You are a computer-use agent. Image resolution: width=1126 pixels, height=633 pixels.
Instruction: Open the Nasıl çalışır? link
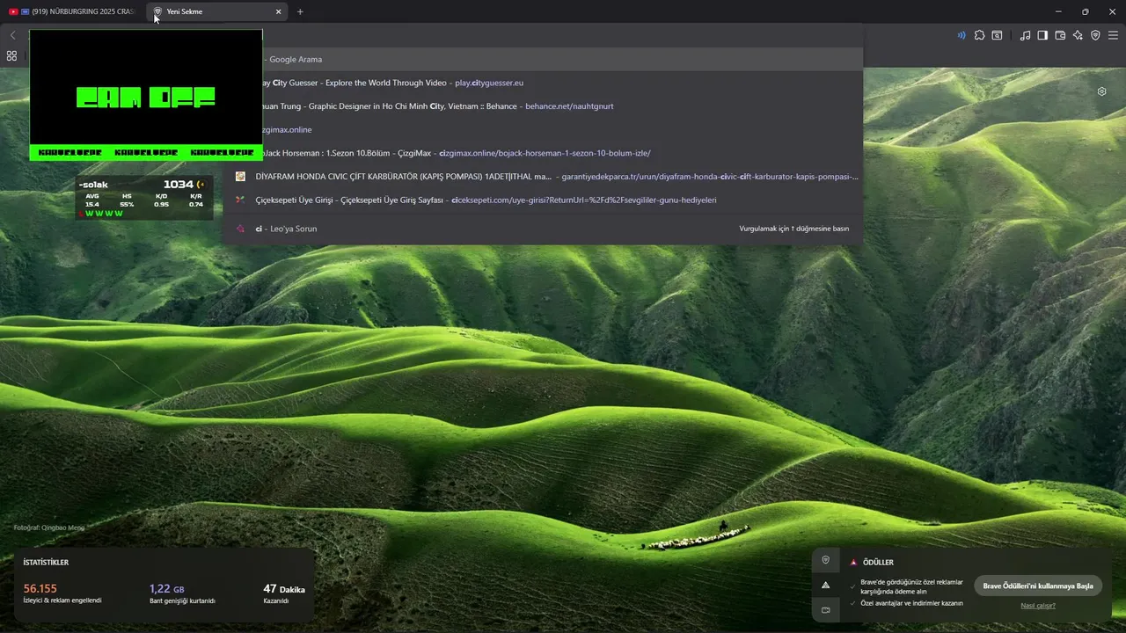[x=1038, y=605]
